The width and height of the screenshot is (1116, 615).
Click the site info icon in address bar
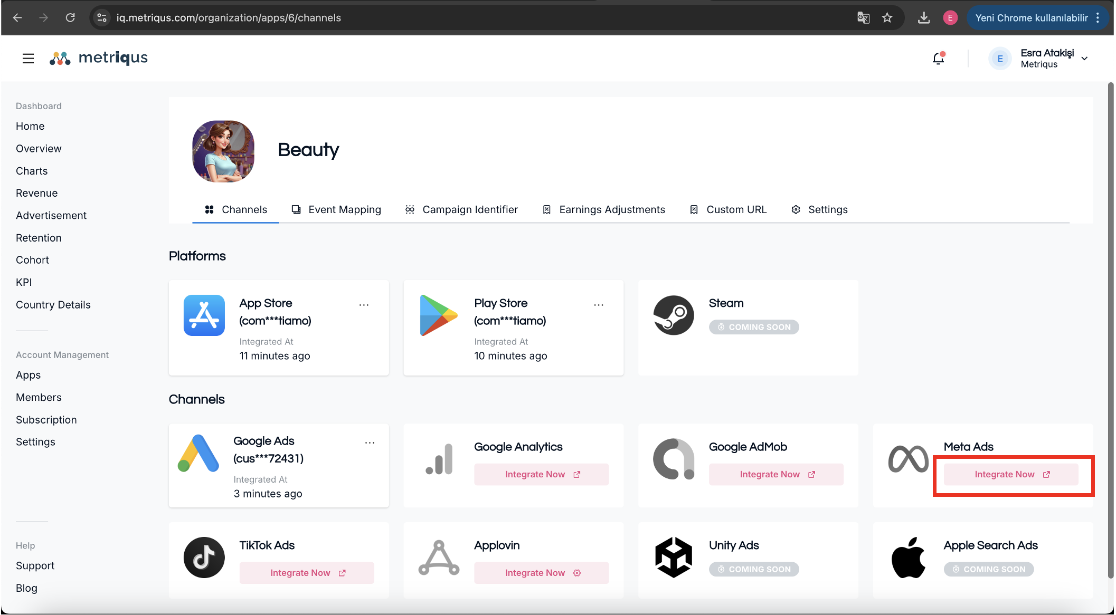click(102, 18)
